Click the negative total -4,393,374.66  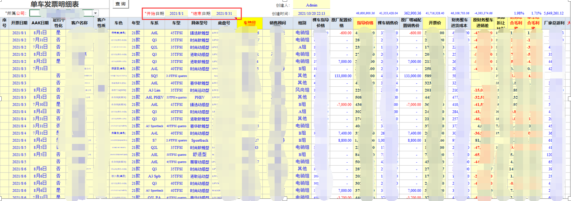point(484,14)
